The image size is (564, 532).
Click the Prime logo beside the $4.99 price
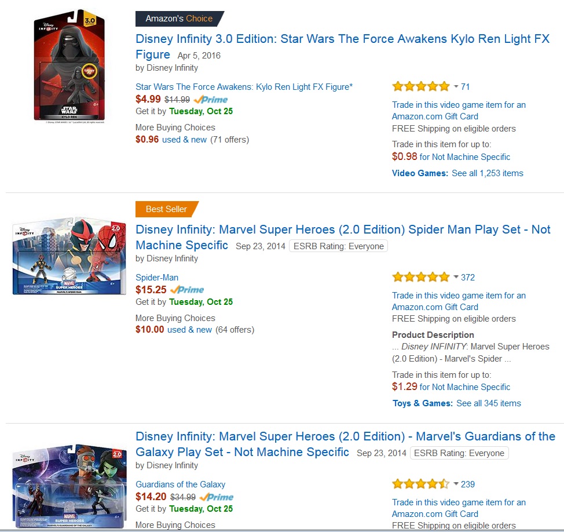click(211, 99)
